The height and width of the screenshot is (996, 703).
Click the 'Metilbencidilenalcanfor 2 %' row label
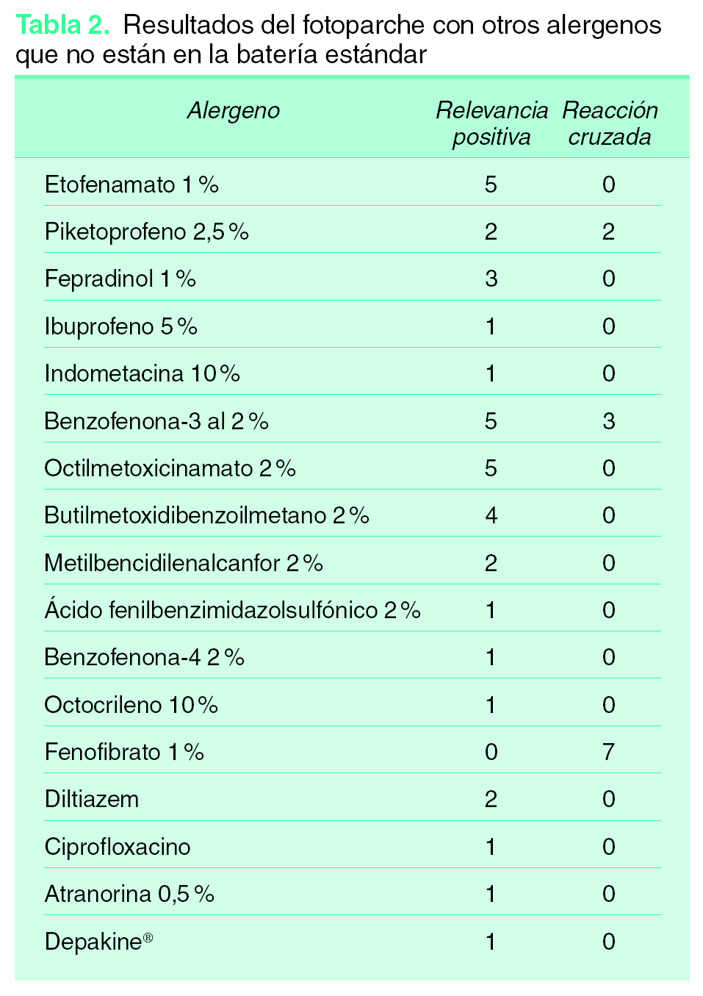pyautogui.click(x=183, y=563)
